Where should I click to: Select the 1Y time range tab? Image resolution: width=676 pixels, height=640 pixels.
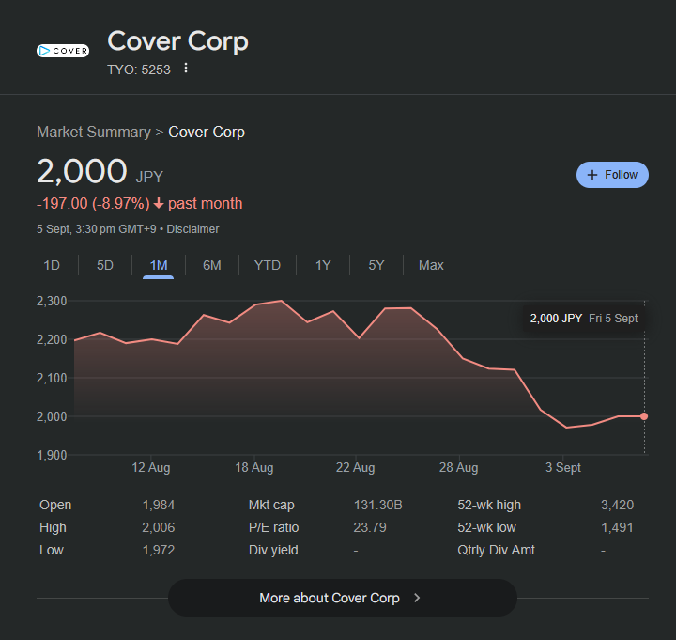(323, 265)
